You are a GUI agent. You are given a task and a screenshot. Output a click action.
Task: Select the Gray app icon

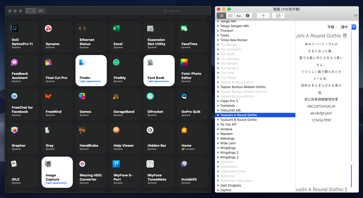click(x=48, y=130)
